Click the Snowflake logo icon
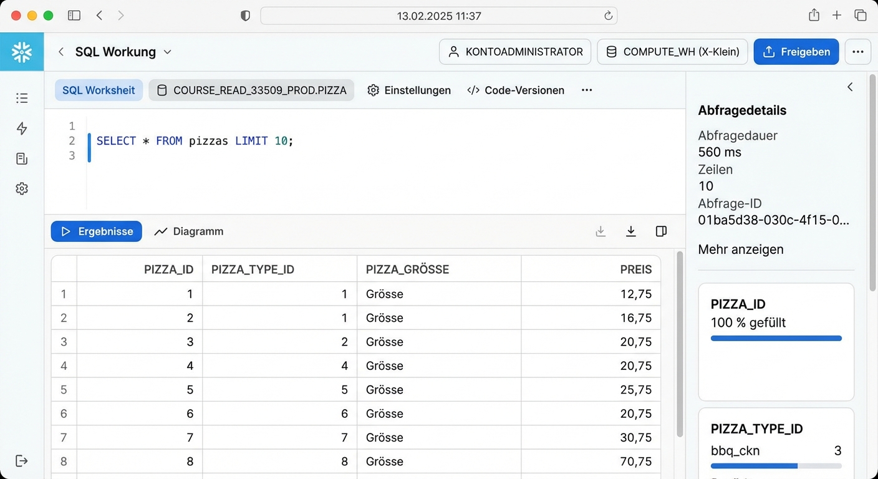Image resolution: width=878 pixels, height=479 pixels. [22, 52]
